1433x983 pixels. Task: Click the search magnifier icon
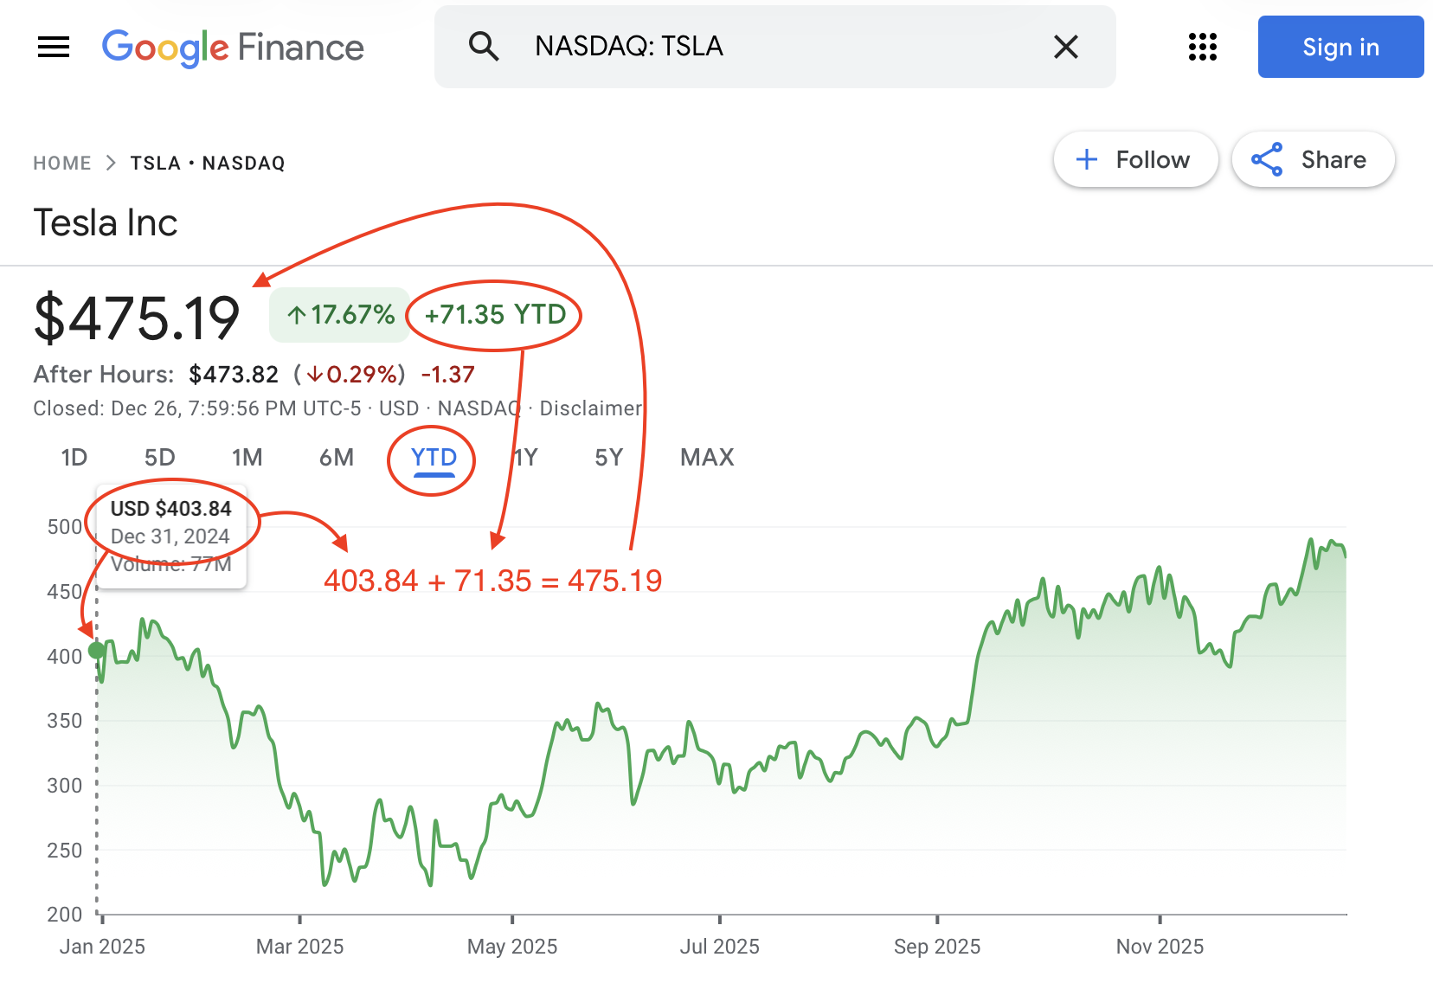pos(484,47)
